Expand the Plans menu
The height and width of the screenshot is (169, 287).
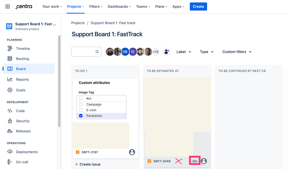point(161,7)
